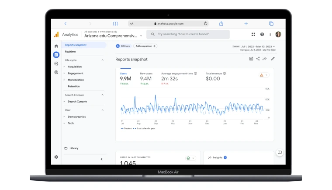Click the Help question mark icon
The image size is (332, 190).
(x=262, y=34)
